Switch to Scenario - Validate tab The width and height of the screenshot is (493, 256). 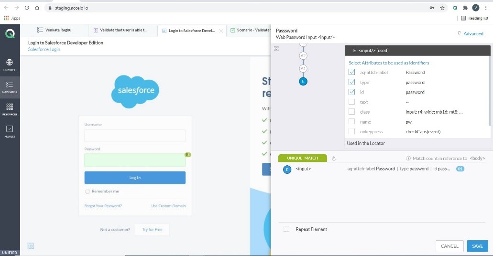click(x=250, y=30)
